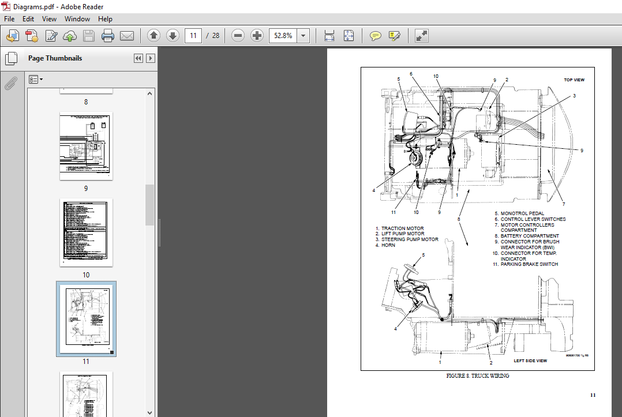Click the 'MONOTROL PEDAL' legend entry
Viewport: 622px width, 417px height.
click(522, 213)
